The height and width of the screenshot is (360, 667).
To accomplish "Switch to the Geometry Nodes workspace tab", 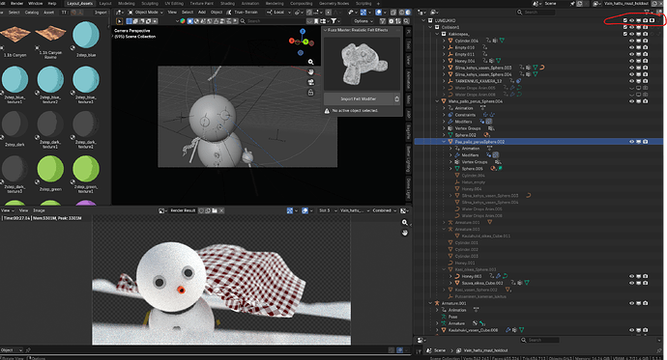I will 333,4.
